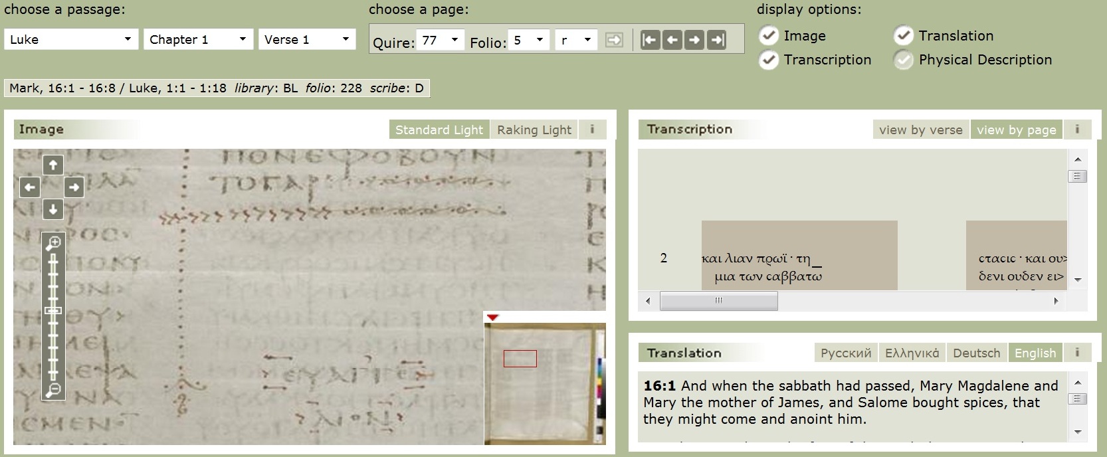Click the Transcription scroll down arrow

point(1078,280)
